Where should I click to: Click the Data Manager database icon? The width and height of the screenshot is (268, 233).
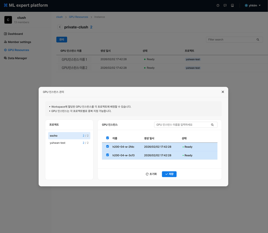pyautogui.click(x=5, y=58)
